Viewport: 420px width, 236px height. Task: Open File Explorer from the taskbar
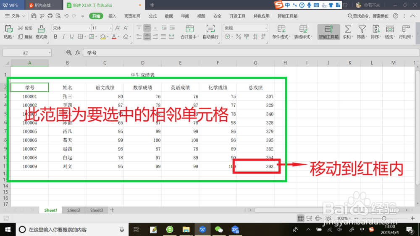(186, 230)
